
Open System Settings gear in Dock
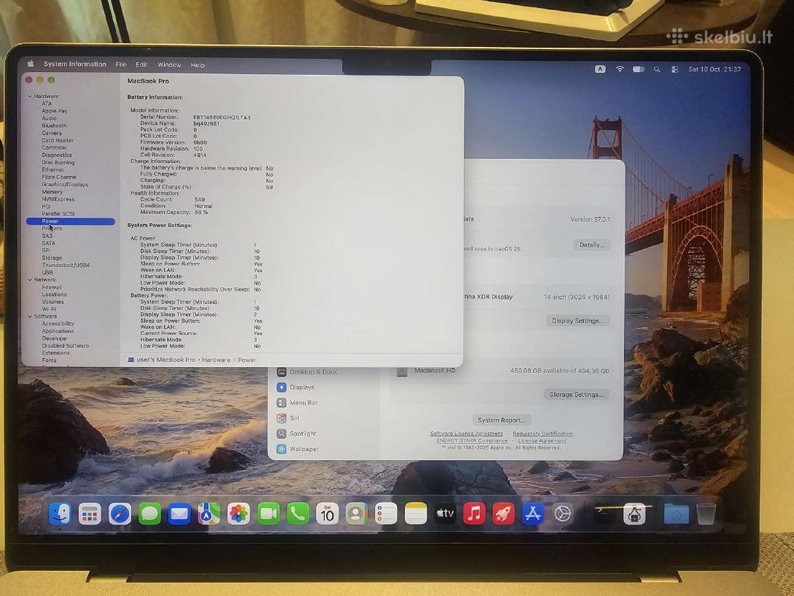[563, 513]
